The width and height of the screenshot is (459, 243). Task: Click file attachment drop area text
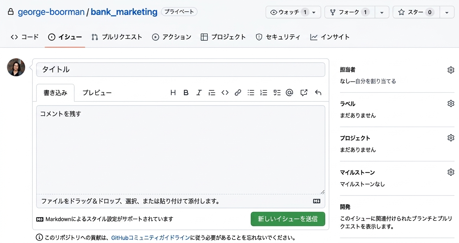coord(130,201)
